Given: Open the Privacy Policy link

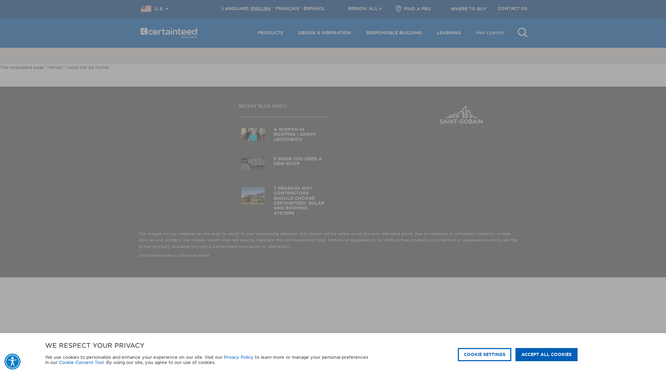Looking at the screenshot, I should (x=239, y=357).
